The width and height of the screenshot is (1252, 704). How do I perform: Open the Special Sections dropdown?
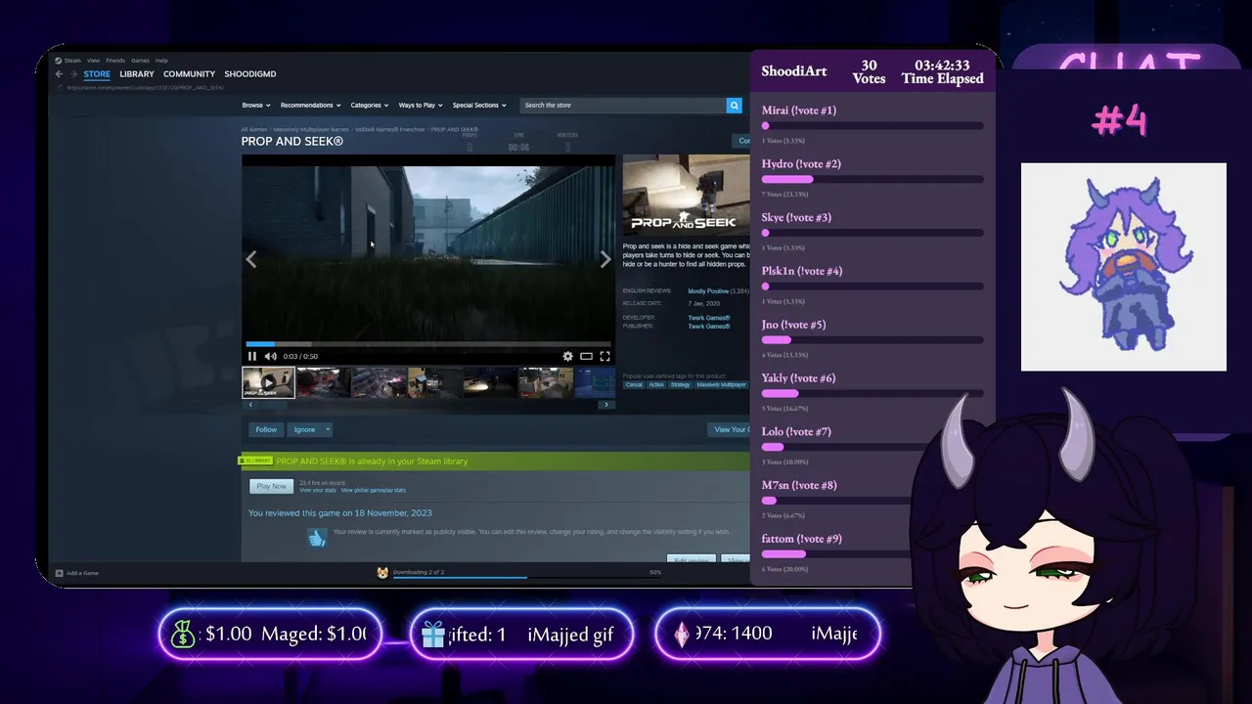479,105
